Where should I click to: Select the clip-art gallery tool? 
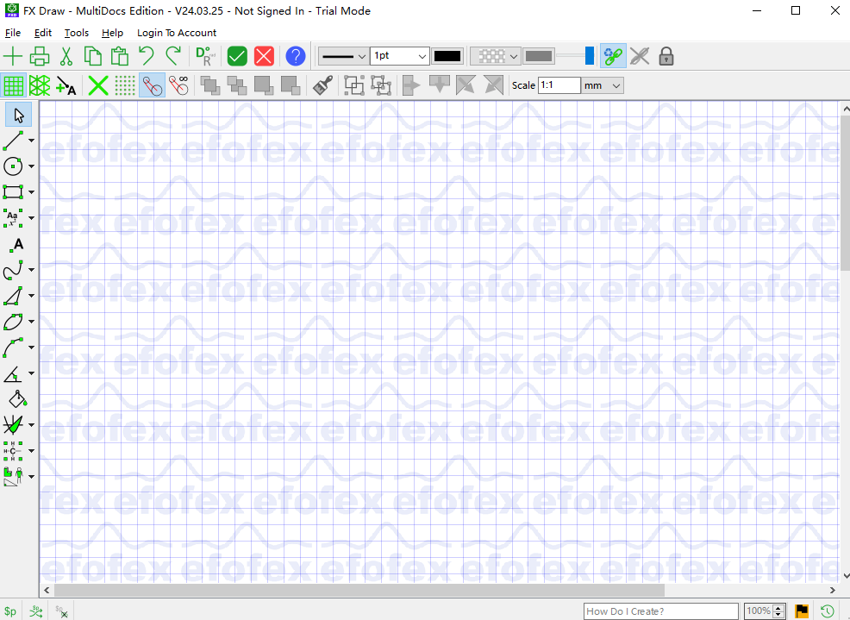(13, 476)
